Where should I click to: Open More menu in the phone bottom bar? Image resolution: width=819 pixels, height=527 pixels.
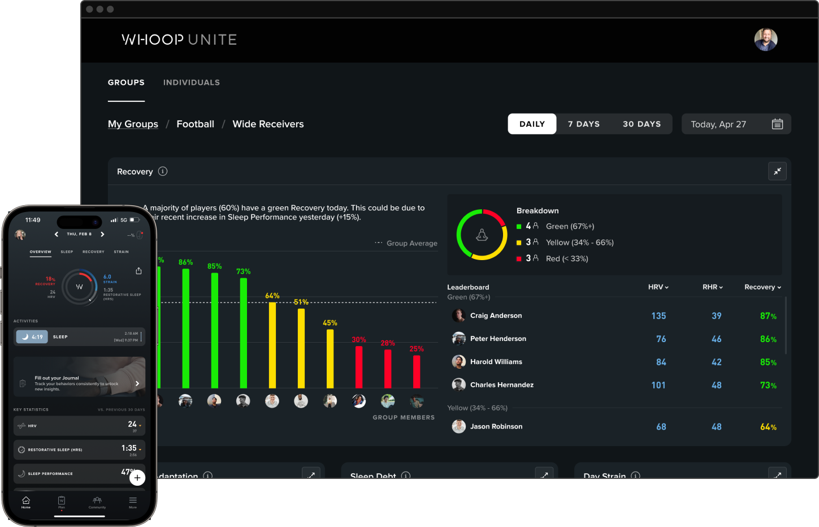pos(133,502)
